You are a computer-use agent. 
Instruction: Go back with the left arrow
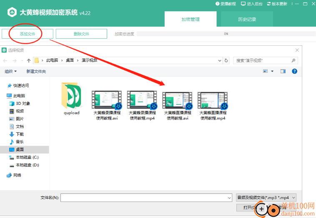point(5,61)
